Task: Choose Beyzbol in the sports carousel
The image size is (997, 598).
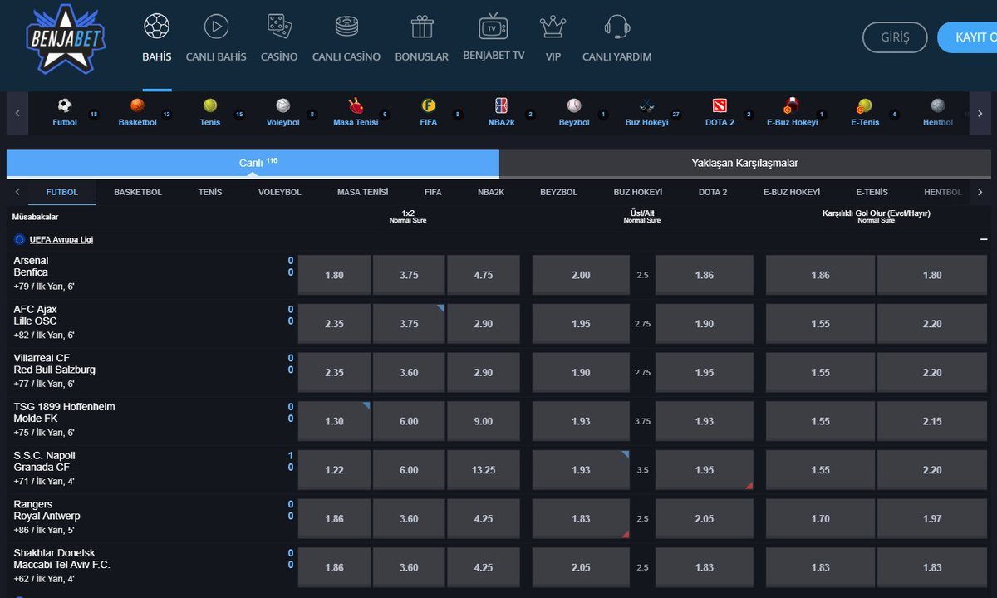Action: 574,113
